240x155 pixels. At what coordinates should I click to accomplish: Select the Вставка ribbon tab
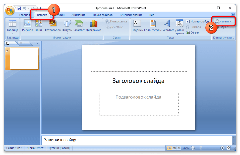click(42, 15)
